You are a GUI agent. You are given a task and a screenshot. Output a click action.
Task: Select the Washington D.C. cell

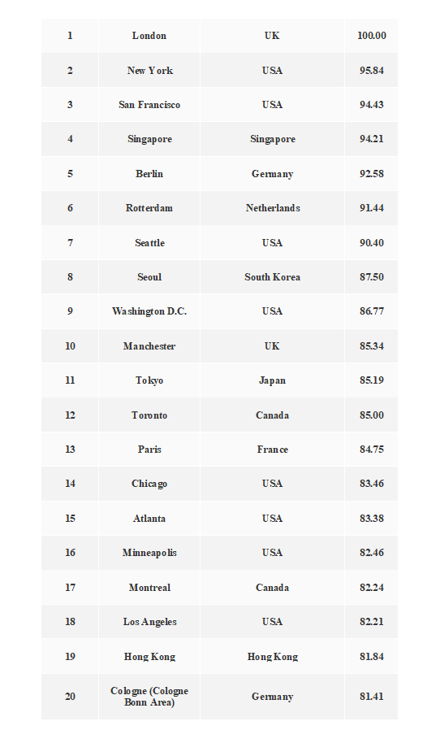point(149,311)
